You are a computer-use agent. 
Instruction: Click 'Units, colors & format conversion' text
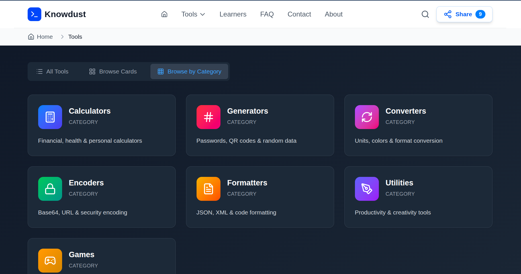(399, 141)
